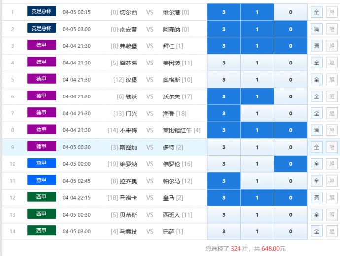The height and width of the screenshot is (256, 340).
Task: Toggle the win (3) option for 切尔西 vs 维尔港
Action: point(224,12)
